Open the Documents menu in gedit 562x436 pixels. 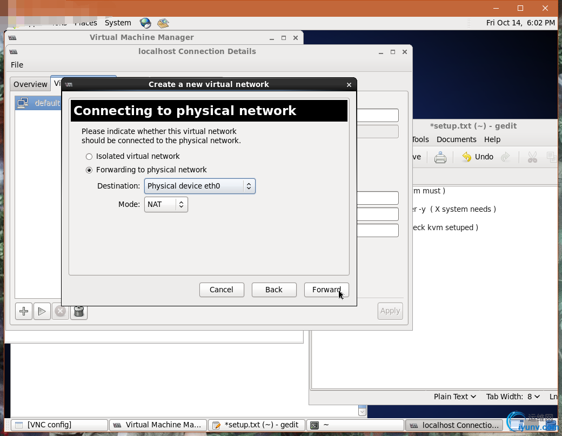tap(456, 139)
